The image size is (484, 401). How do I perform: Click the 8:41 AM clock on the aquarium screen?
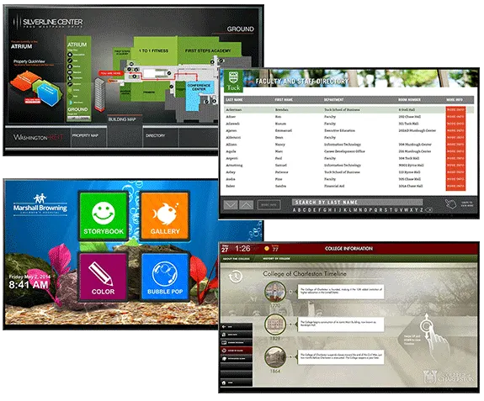click(x=29, y=284)
